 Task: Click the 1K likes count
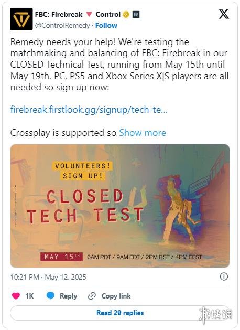click(29, 296)
